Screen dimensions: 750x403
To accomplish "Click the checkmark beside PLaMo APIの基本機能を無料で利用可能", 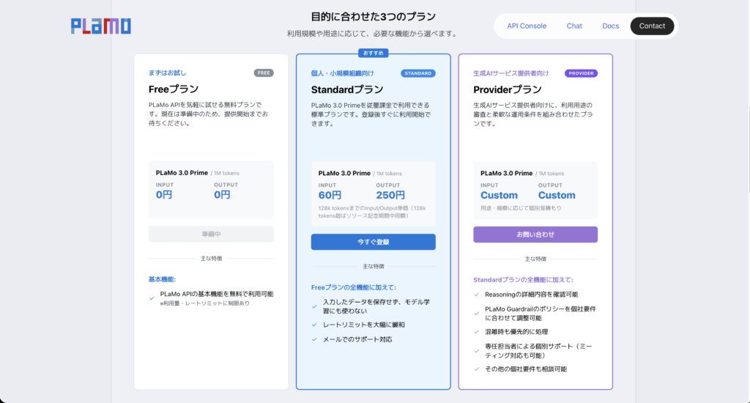I will click(152, 298).
